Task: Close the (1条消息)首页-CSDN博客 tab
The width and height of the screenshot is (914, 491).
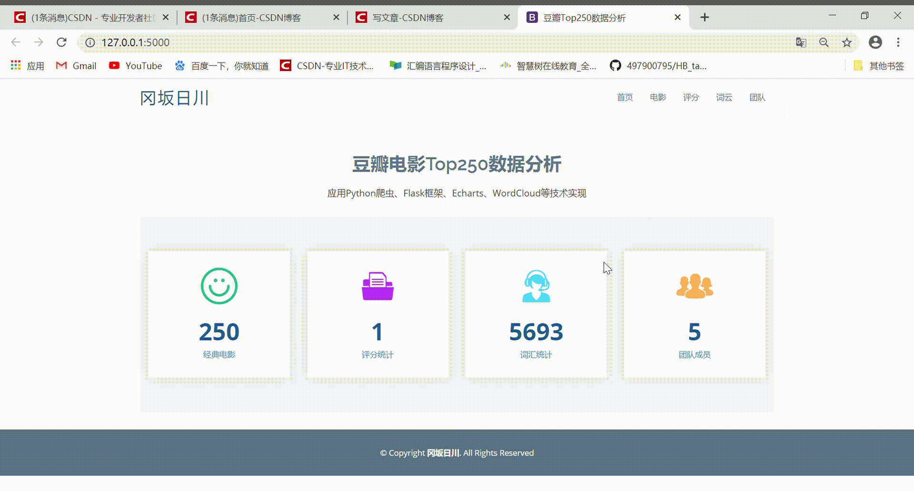Action: [x=336, y=18]
